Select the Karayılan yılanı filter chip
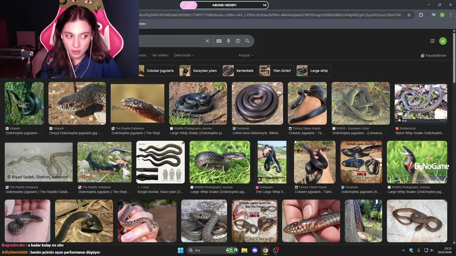The width and height of the screenshot is (456, 256). 200,70
